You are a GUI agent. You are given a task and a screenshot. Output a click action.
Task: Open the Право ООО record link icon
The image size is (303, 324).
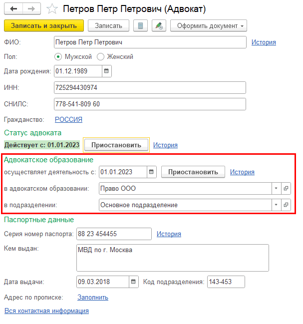click(x=286, y=188)
